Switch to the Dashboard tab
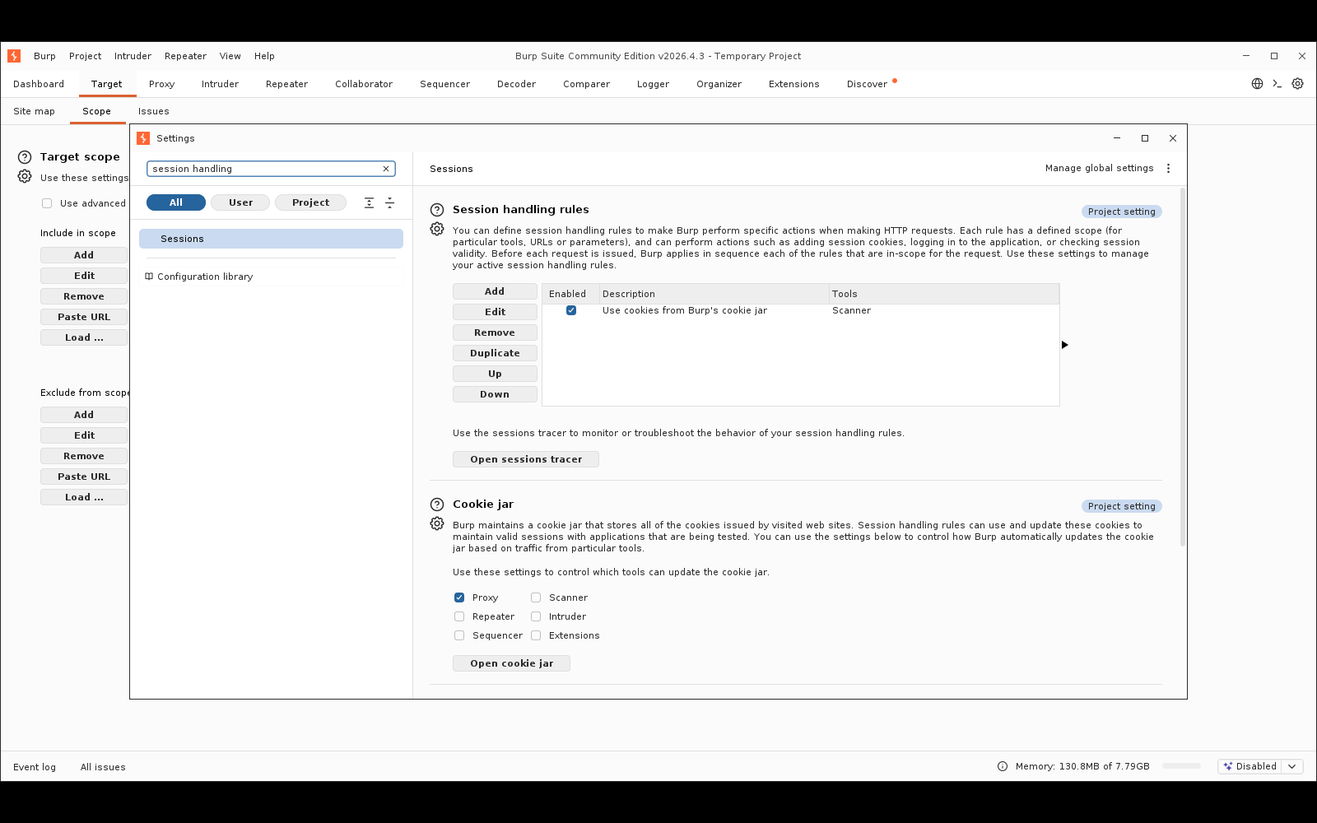Viewport: 1317px width, 823px height. 39,84
